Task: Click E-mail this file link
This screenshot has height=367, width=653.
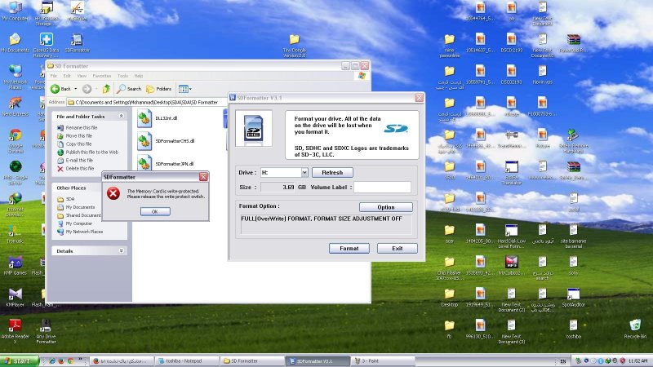Action: click(79, 160)
